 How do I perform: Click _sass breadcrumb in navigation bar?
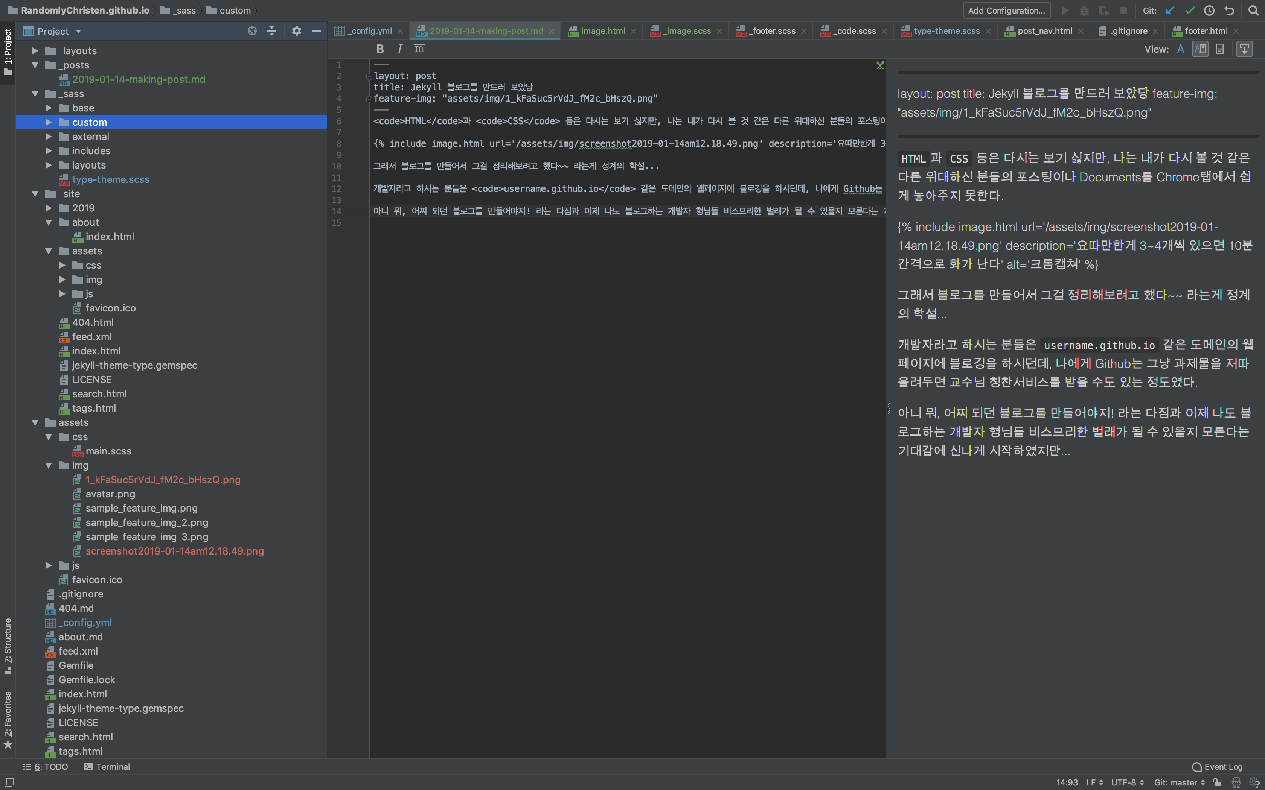pos(178,11)
